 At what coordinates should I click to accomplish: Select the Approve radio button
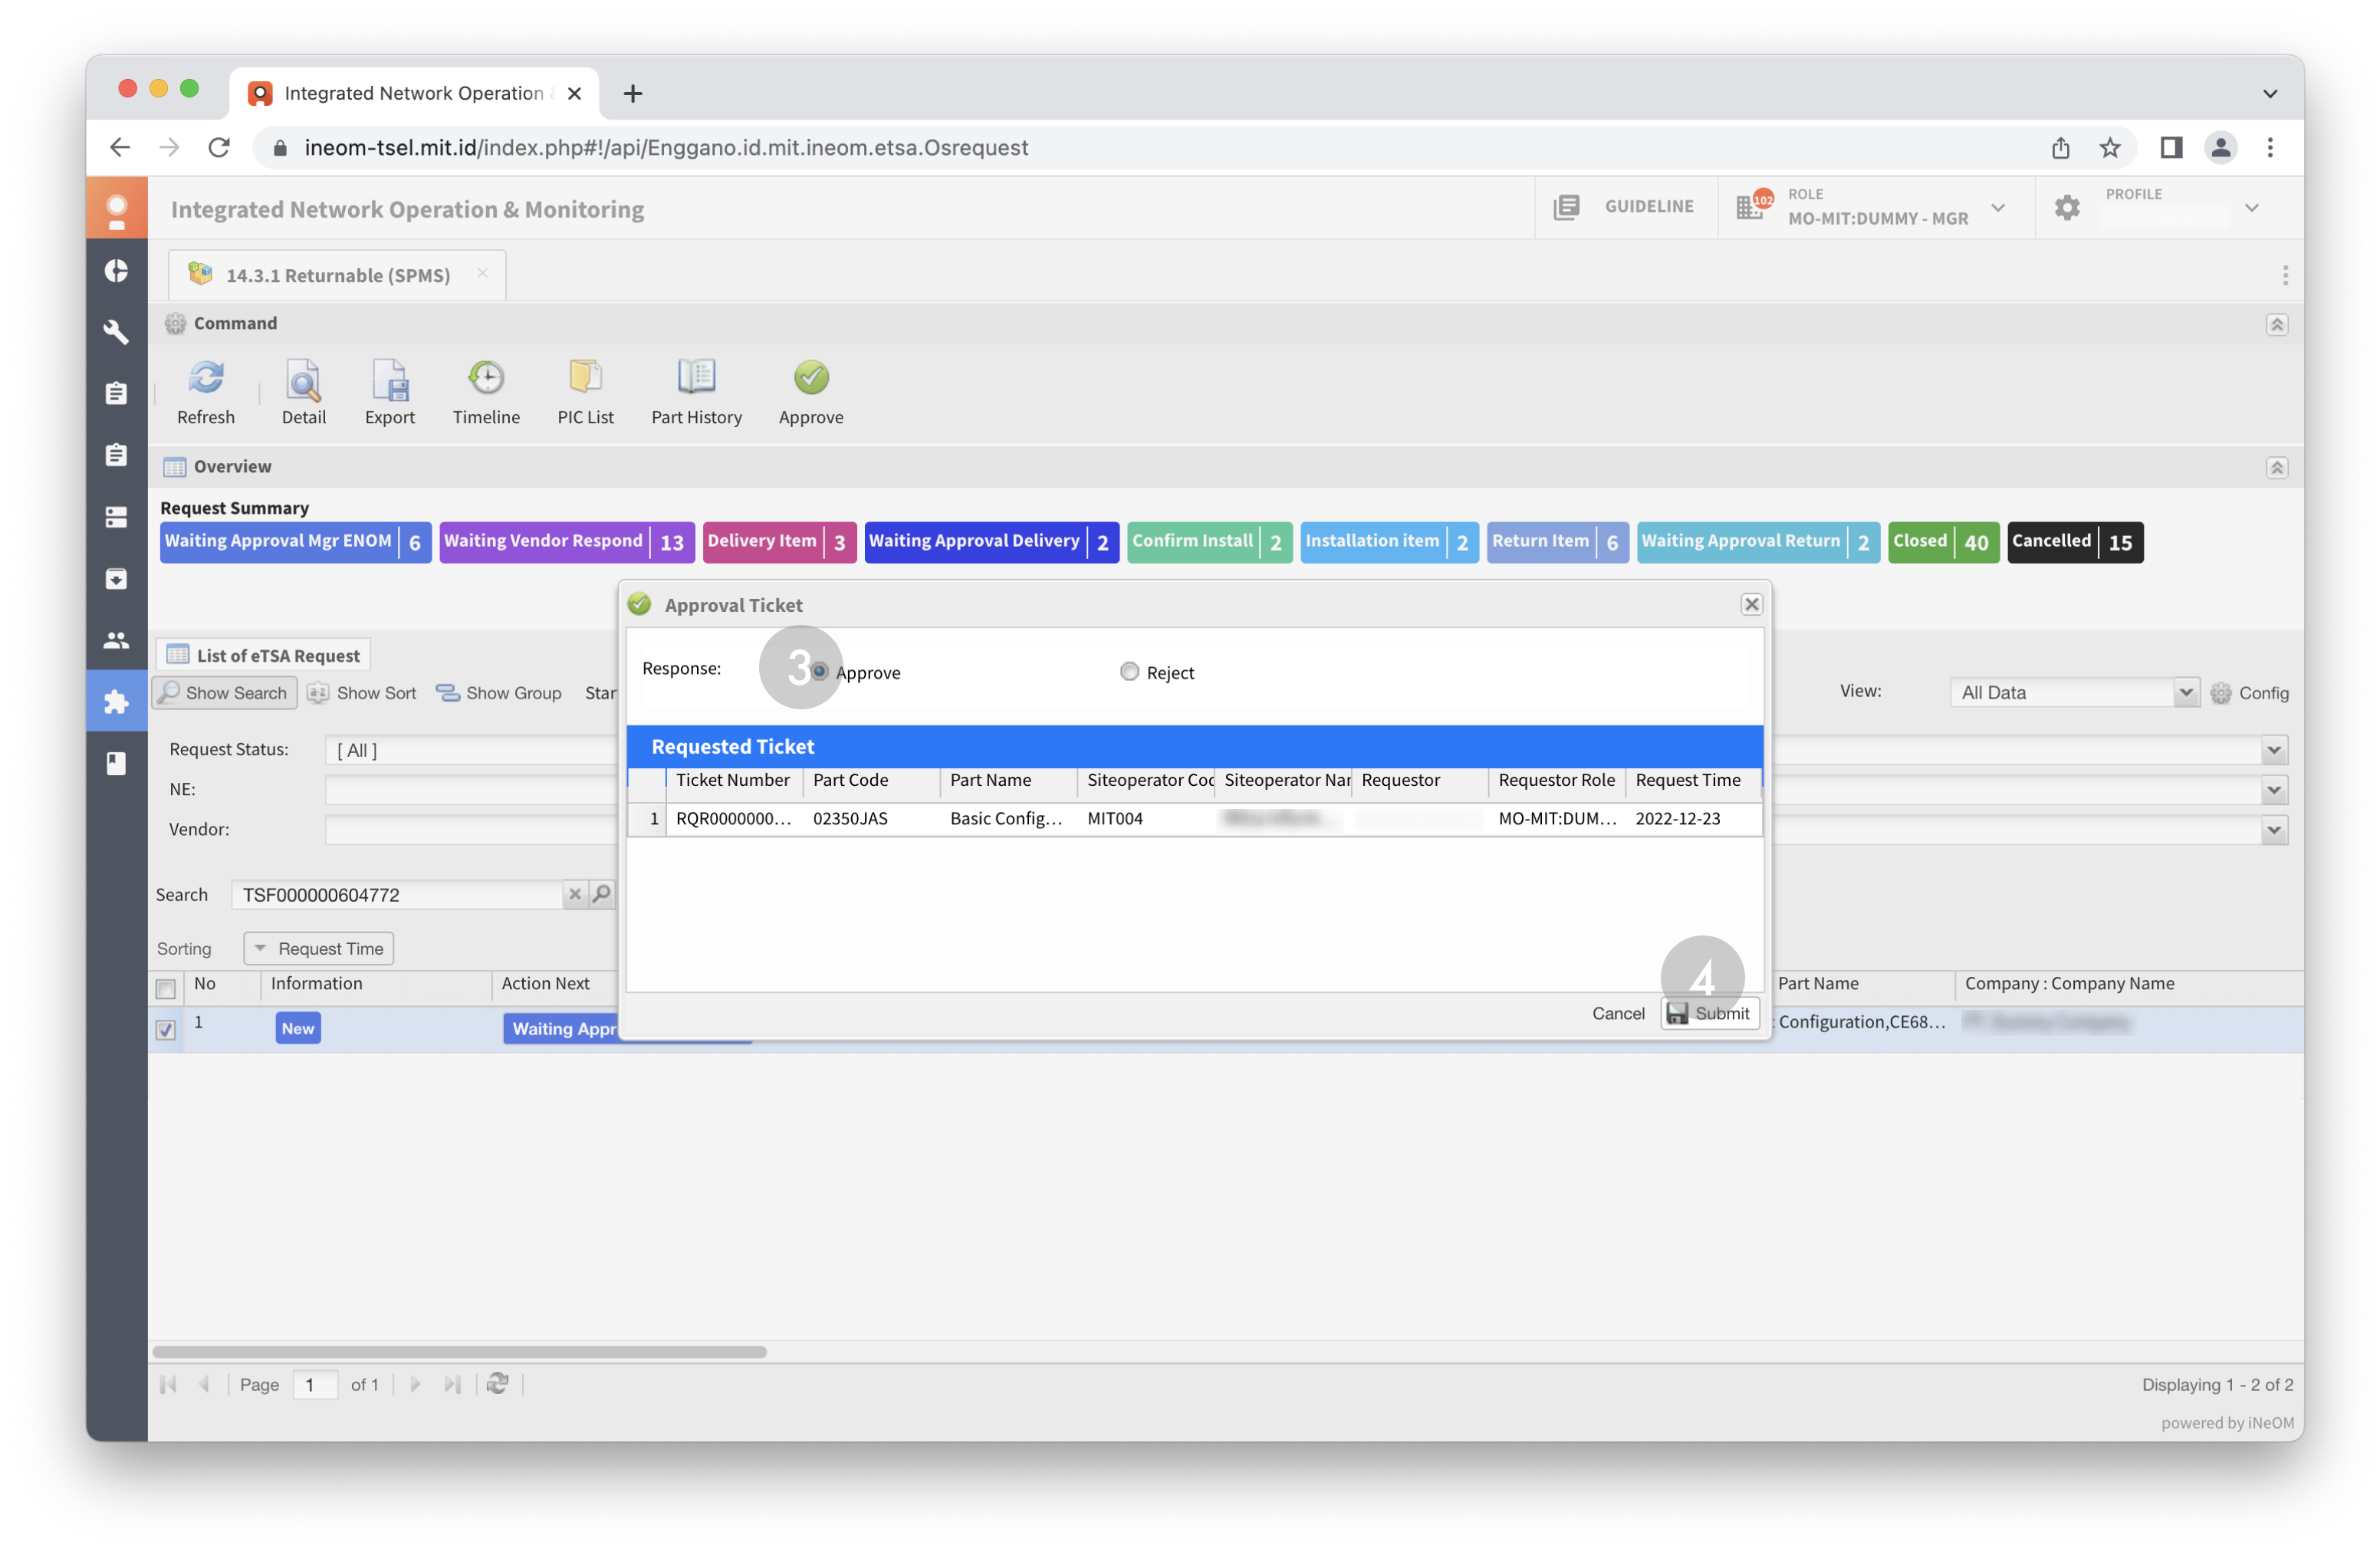pyautogui.click(x=819, y=671)
